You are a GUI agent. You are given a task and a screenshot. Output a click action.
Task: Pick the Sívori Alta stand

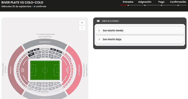coord(13,70)
